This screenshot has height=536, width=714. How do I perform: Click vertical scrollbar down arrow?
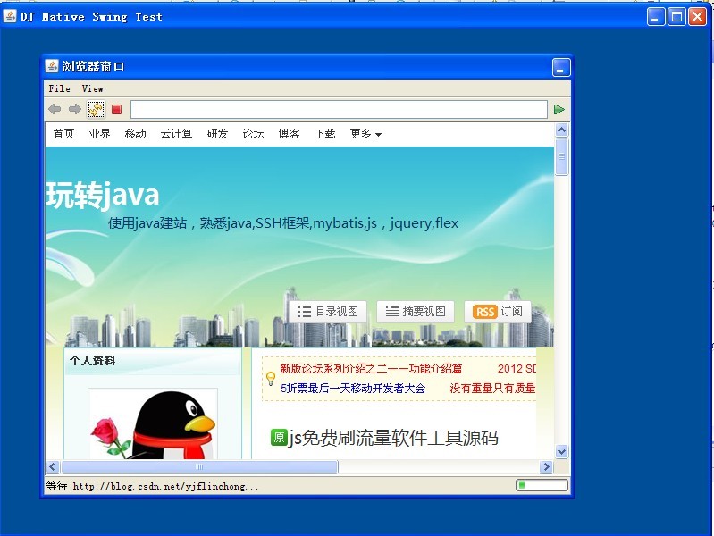[x=562, y=451]
